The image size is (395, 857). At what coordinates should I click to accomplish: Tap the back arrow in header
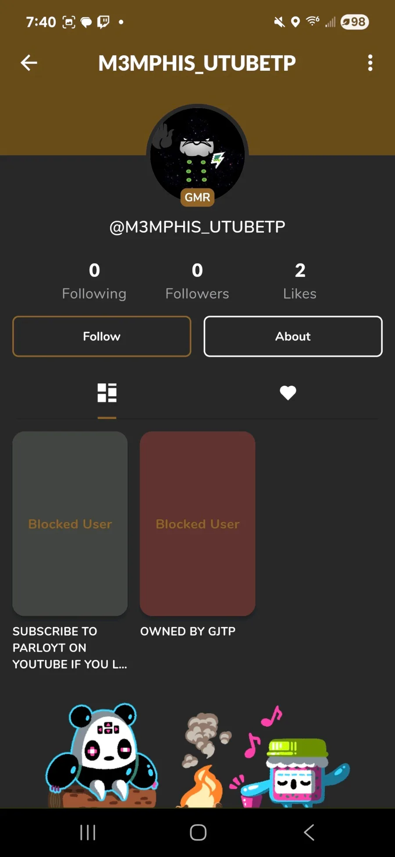[29, 63]
